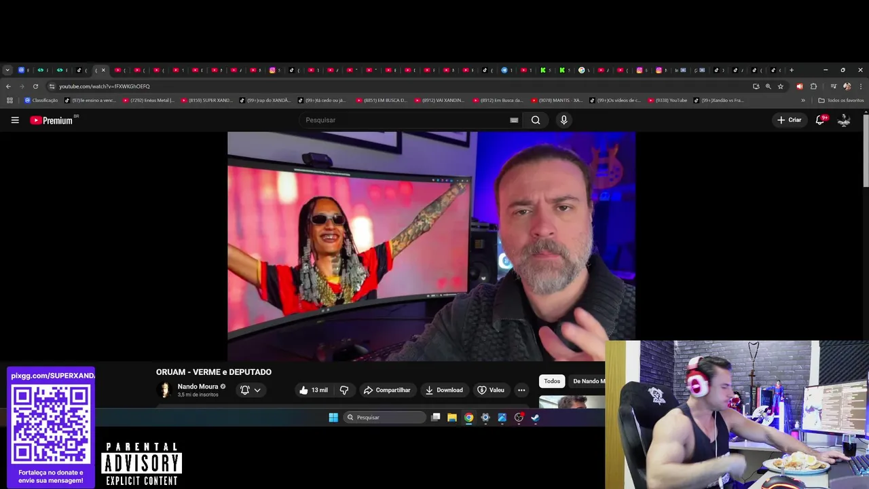Open Steam from the taskbar
The width and height of the screenshot is (869, 489).
[535, 418]
